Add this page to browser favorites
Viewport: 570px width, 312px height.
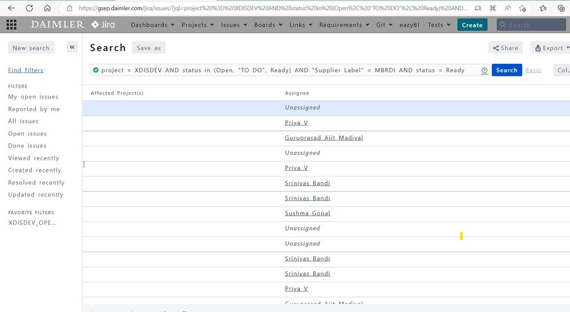(523, 8)
